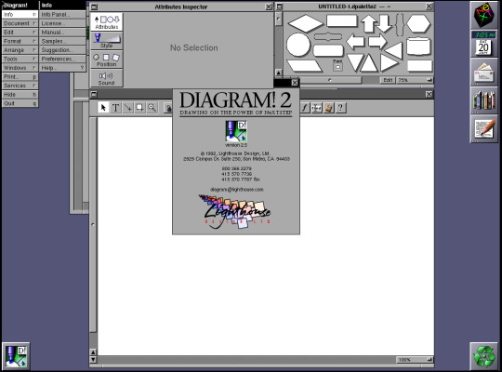The width and height of the screenshot is (502, 372).
Task: Select the rectangle shape tool
Action: tap(139, 108)
